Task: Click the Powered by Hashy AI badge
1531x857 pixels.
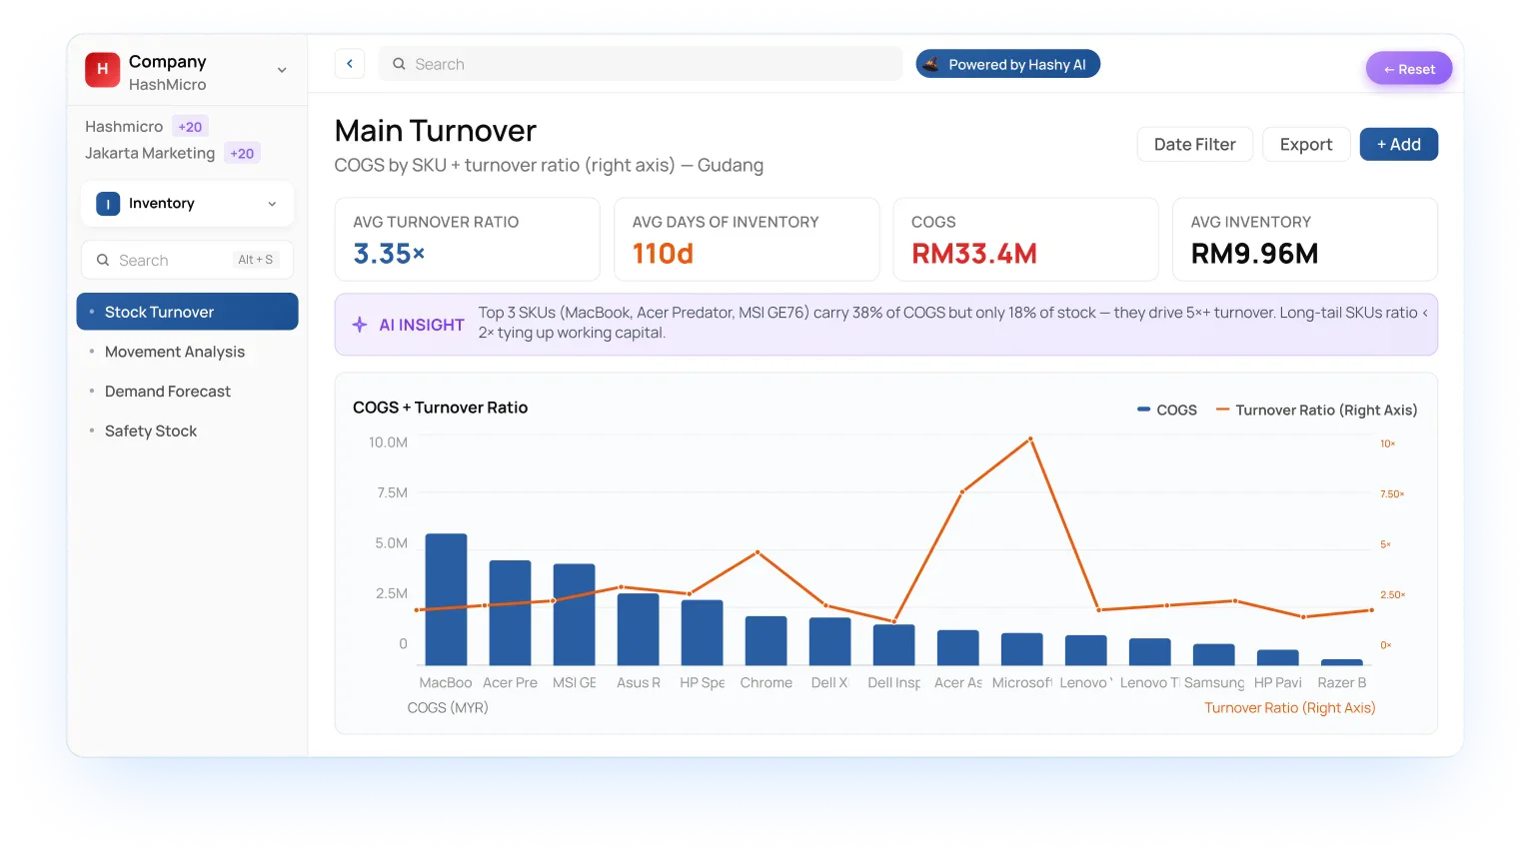Action: click(x=1008, y=64)
